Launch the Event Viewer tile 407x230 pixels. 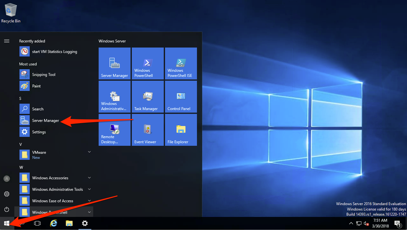(148, 130)
